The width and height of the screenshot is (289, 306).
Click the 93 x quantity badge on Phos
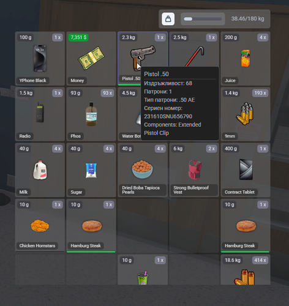(107, 93)
